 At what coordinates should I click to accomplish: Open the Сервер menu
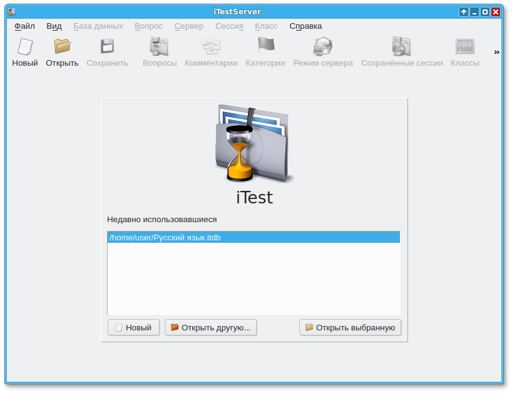(189, 26)
